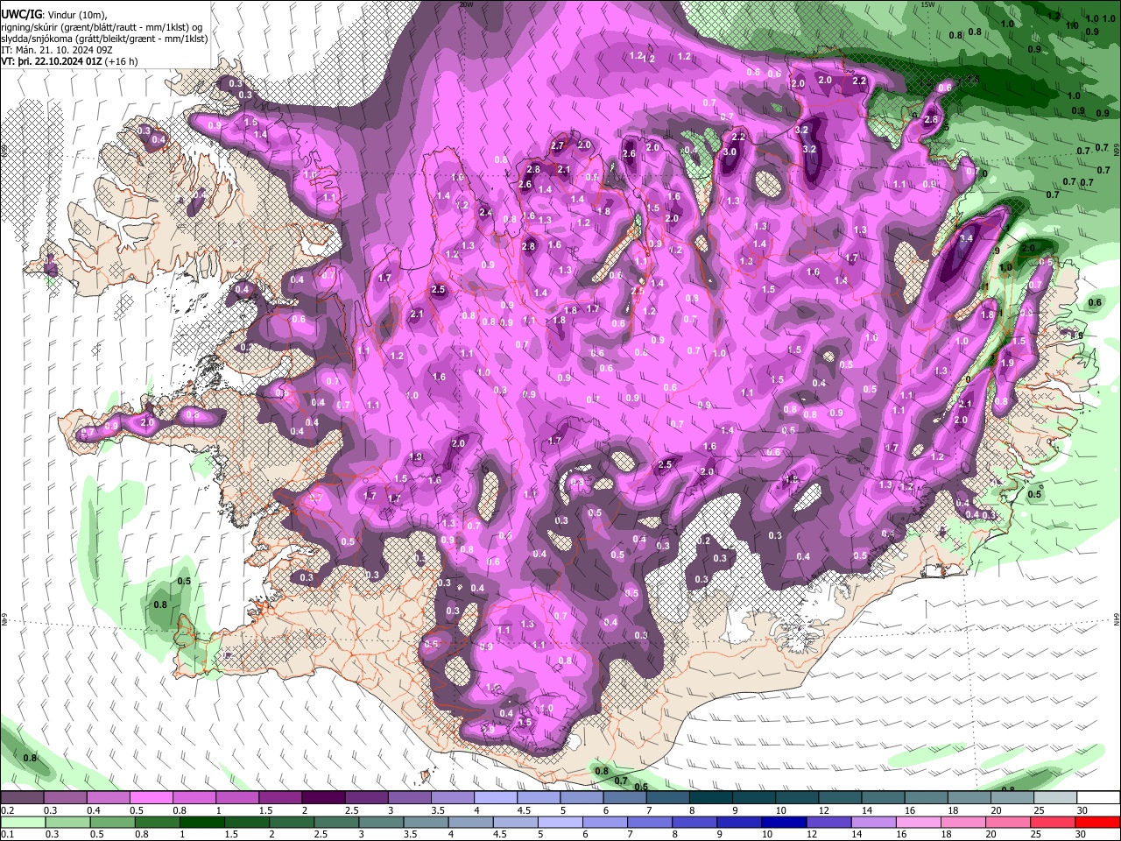This screenshot has height=841, width=1121.
Task: Click the title text 'UWC/IG: Vindur (10m)'
Action: (x=53, y=15)
